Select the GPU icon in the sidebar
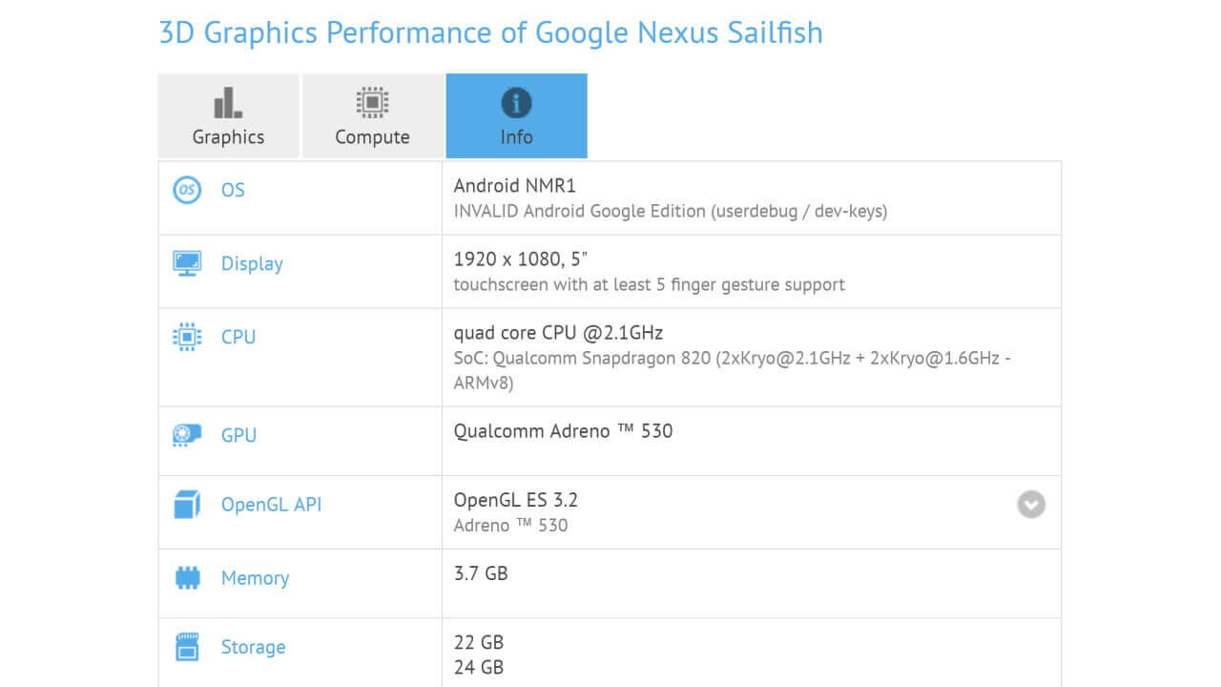1221x687 pixels. tap(187, 435)
